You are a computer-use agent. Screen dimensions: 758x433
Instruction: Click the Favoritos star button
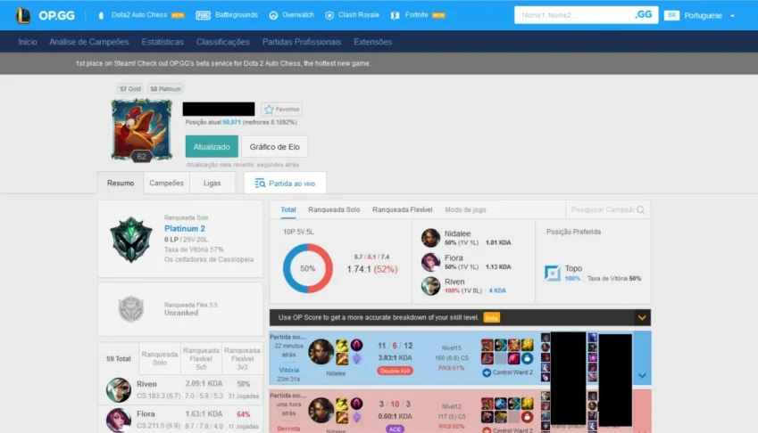click(282, 110)
